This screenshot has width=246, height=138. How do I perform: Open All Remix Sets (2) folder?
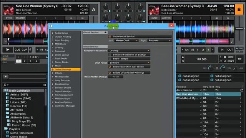22,118
